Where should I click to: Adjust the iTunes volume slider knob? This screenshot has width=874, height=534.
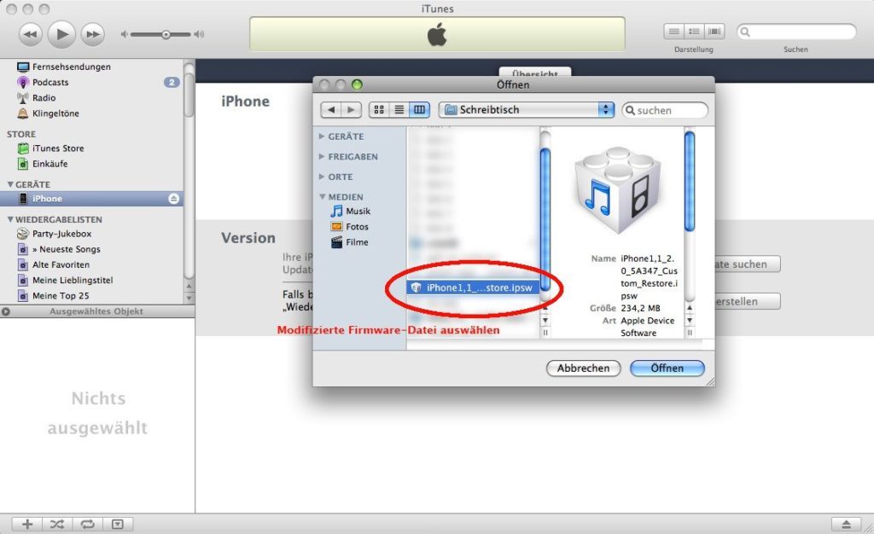click(166, 34)
